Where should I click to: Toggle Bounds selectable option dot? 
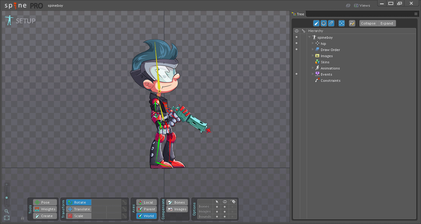[x=217, y=217]
